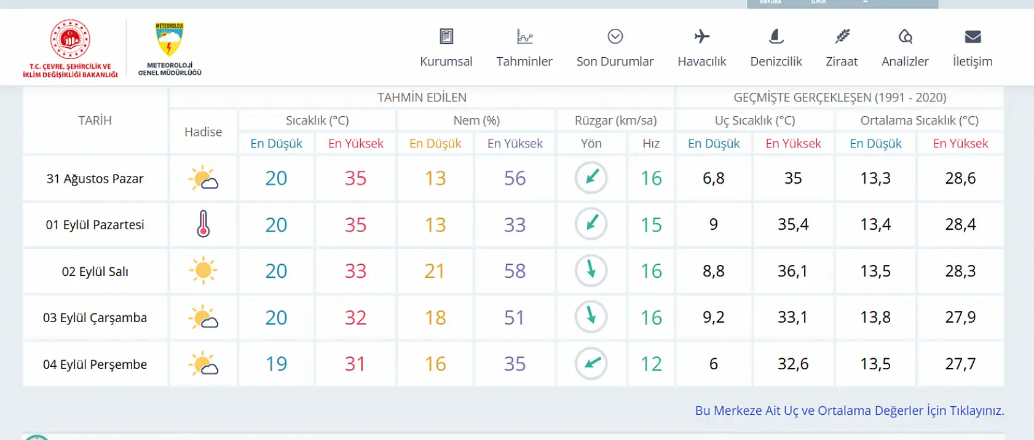Click the average high value 28,6
Viewport: 1034px width, 440px height.
(960, 178)
